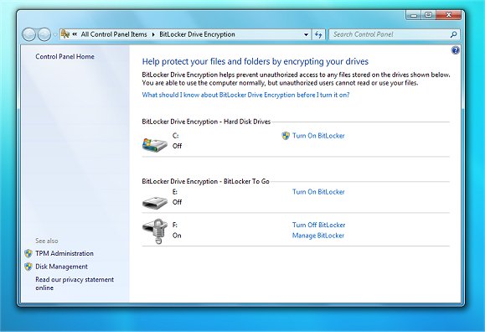Image resolution: width=485 pixels, height=332 pixels.
Task: Click the search magnifier icon
Action: pyautogui.click(x=453, y=34)
